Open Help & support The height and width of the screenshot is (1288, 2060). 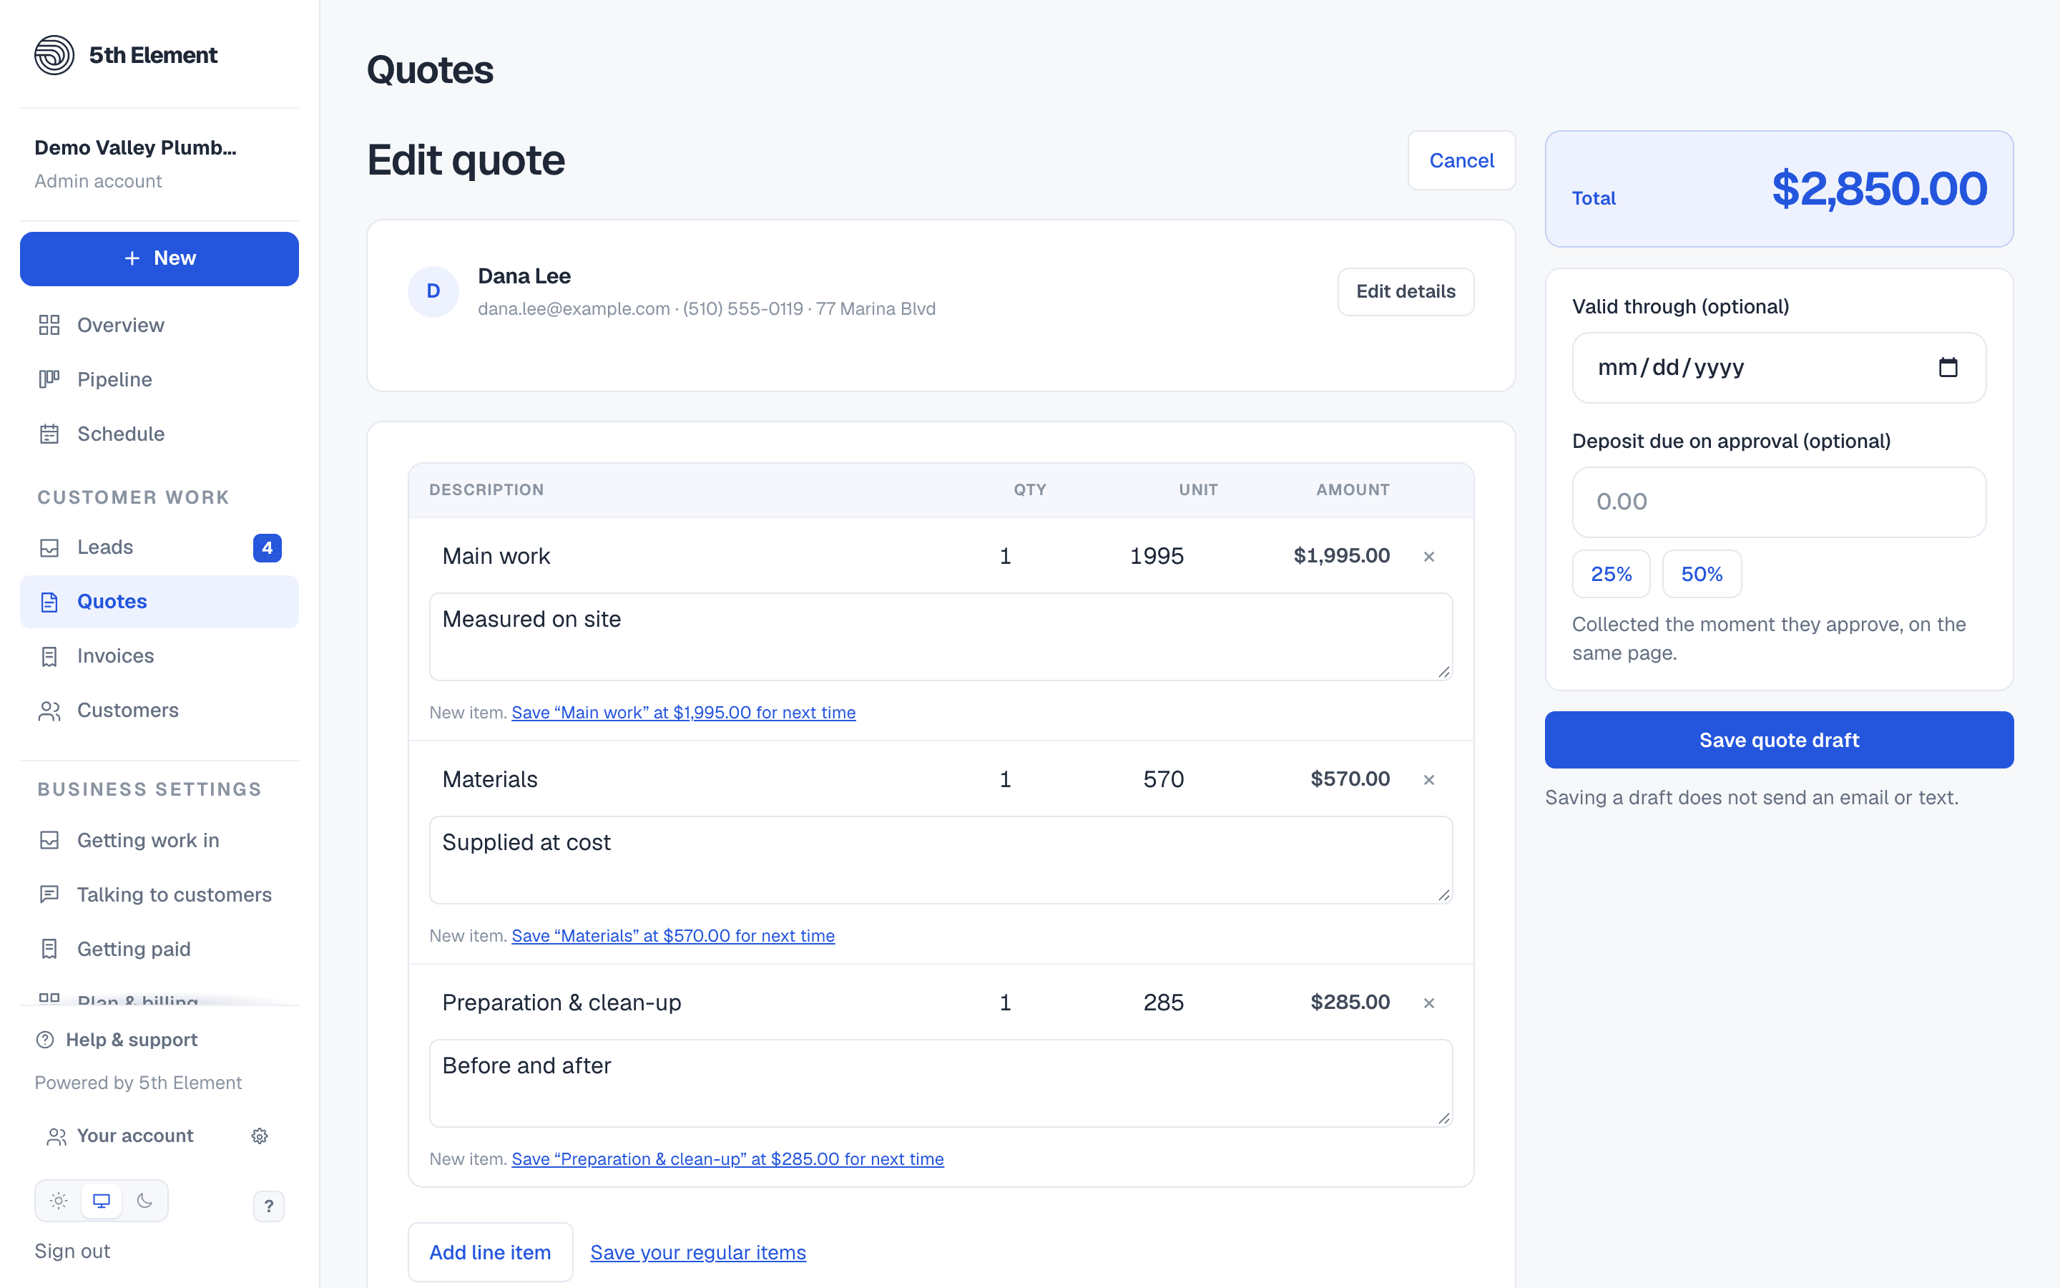click(117, 1040)
